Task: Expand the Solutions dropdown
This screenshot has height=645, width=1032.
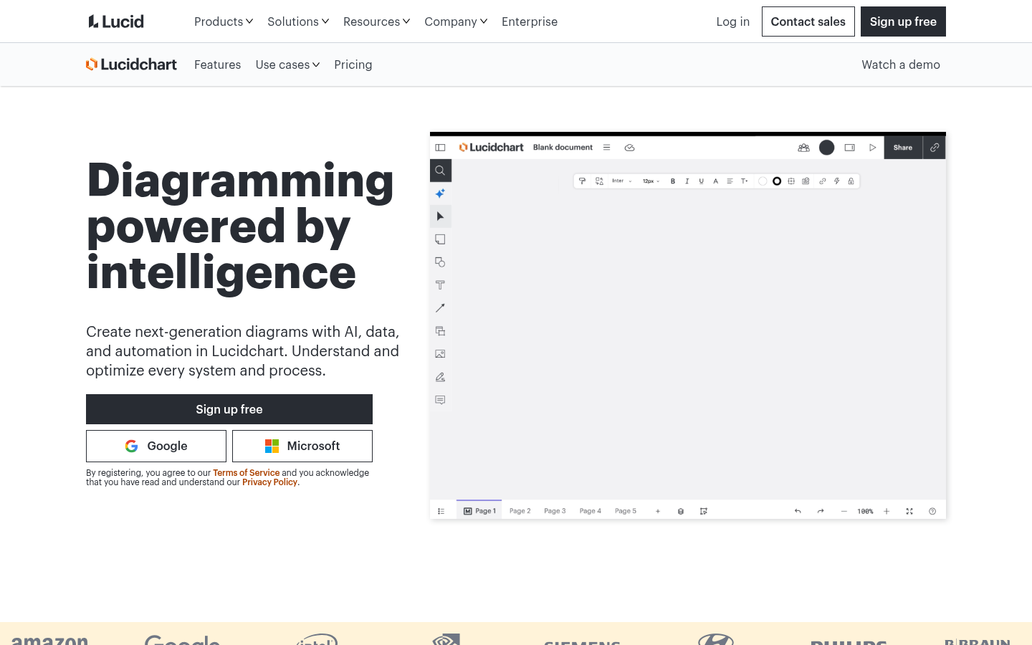Action: pyautogui.click(x=298, y=21)
